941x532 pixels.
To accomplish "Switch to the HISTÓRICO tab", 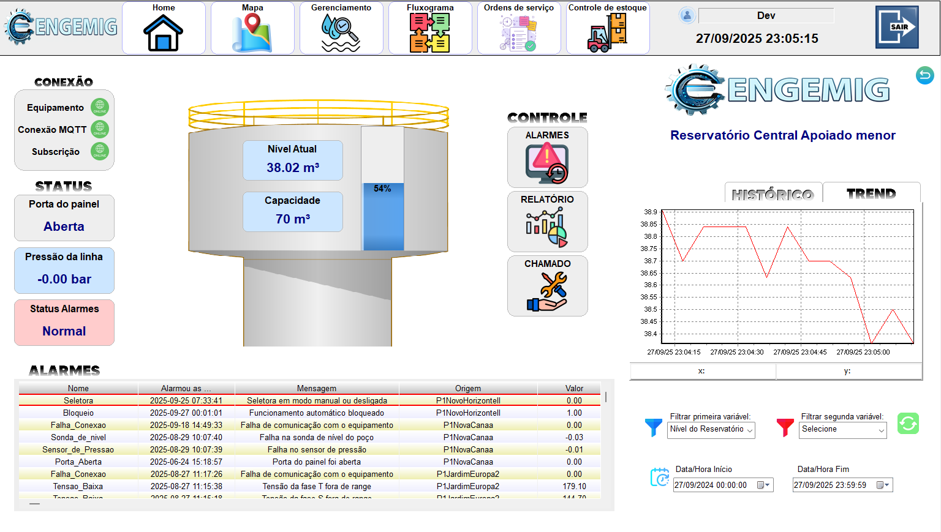I will pyautogui.click(x=773, y=194).
